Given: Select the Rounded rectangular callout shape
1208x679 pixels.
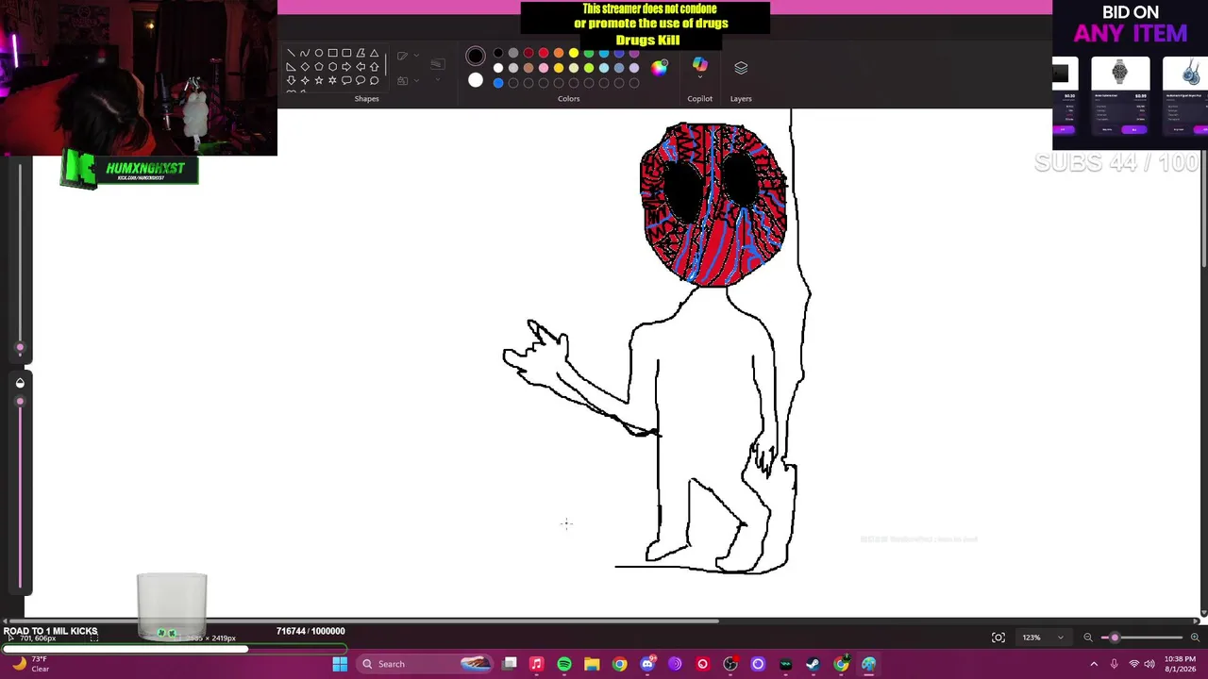Looking at the screenshot, I should tap(346, 80).
